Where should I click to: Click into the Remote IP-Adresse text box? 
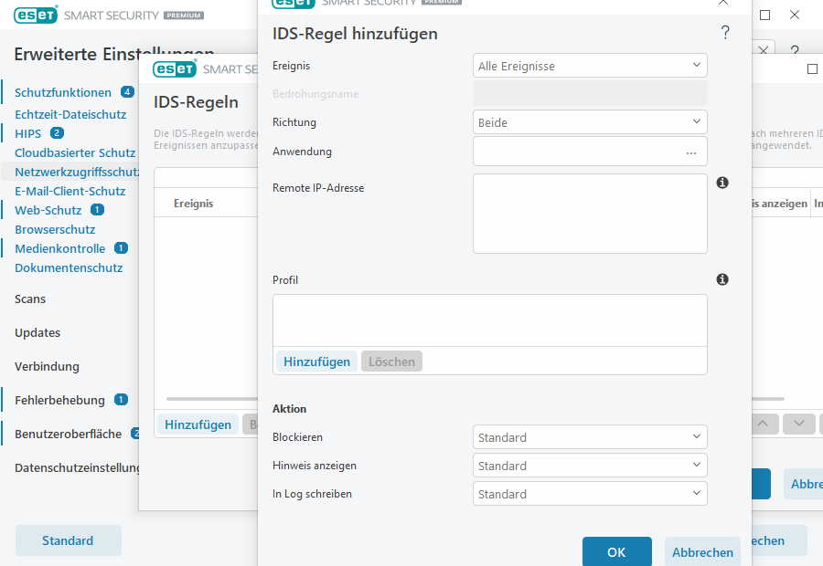pyautogui.click(x=590, y=214)
